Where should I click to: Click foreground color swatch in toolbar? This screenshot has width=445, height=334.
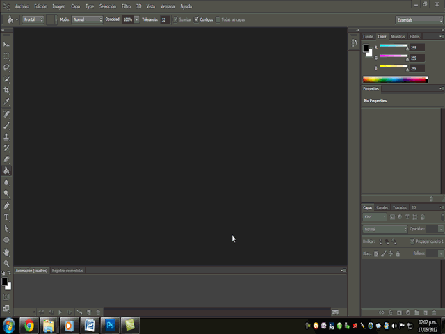(5, 281)
